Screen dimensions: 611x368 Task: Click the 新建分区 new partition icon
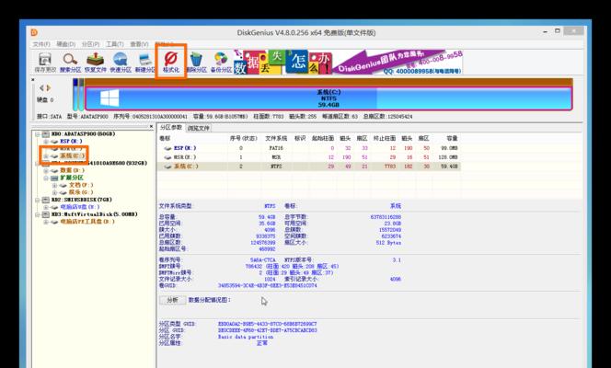(144, 63)
